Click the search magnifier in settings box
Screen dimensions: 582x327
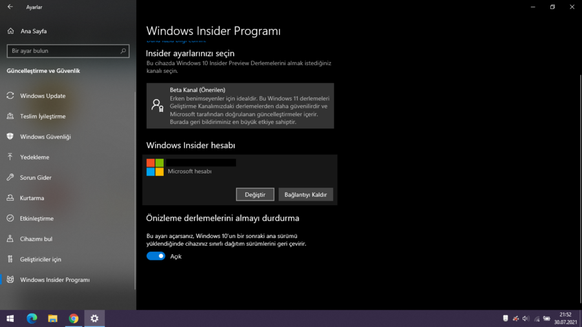pos(123,51)
